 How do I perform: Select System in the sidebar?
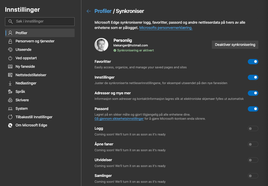(x=40, y=109)
